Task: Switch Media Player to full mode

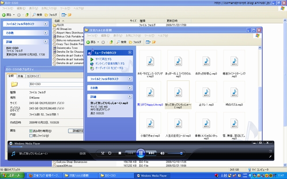Action: click(x=270, y=157)
